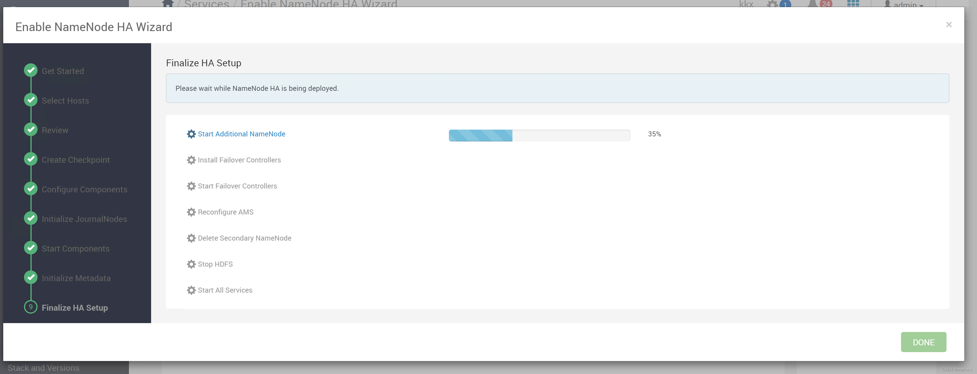Click the 35% deployment progress bar
The width and height of the screenshot is (977, 374).
(x=539, y=135)
